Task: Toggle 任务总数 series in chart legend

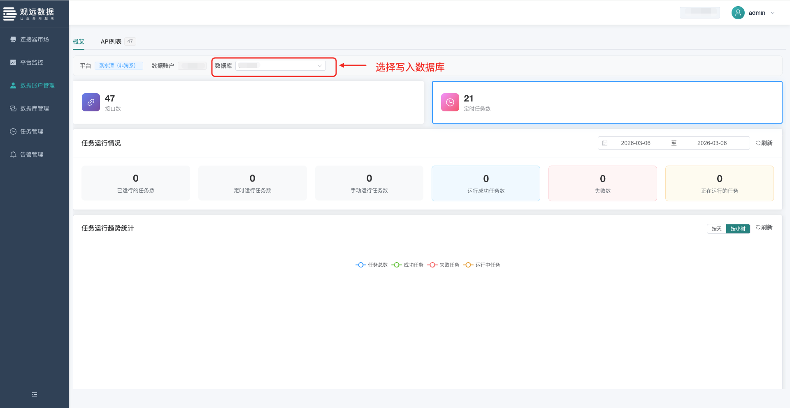Action: click(372, 265)
